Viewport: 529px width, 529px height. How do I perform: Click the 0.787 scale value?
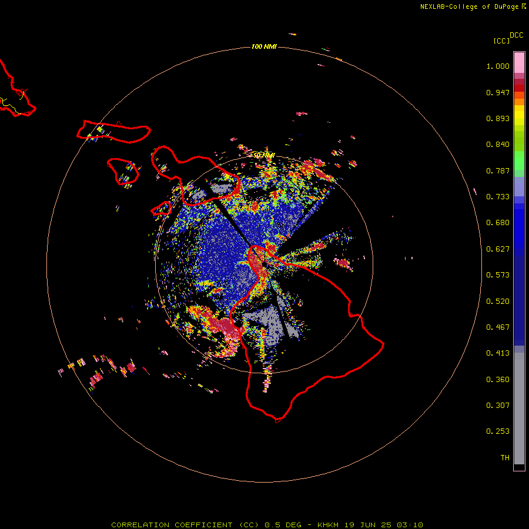point(498,170)
